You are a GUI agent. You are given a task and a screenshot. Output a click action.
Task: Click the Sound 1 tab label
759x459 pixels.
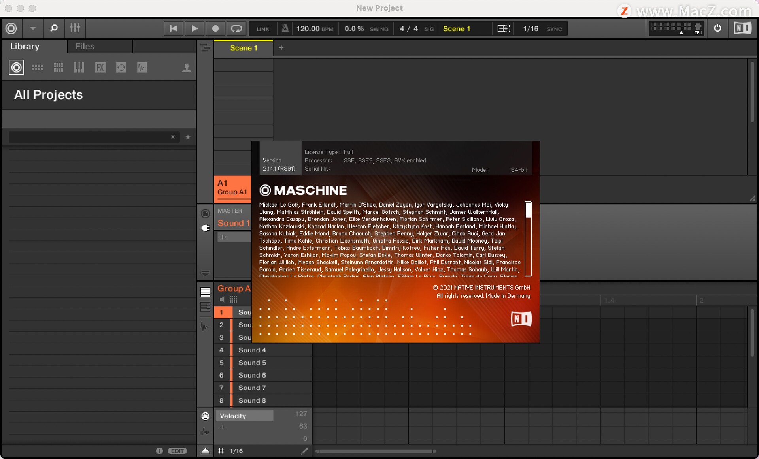[x=234, y=223]
